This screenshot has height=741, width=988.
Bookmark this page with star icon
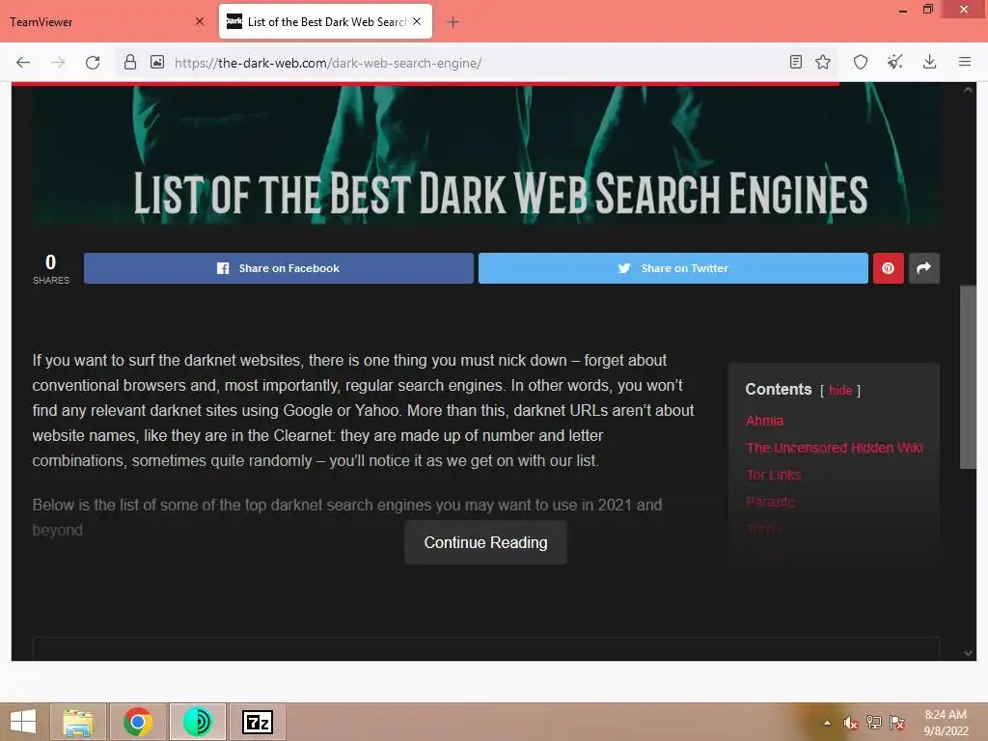click(823, 62)
